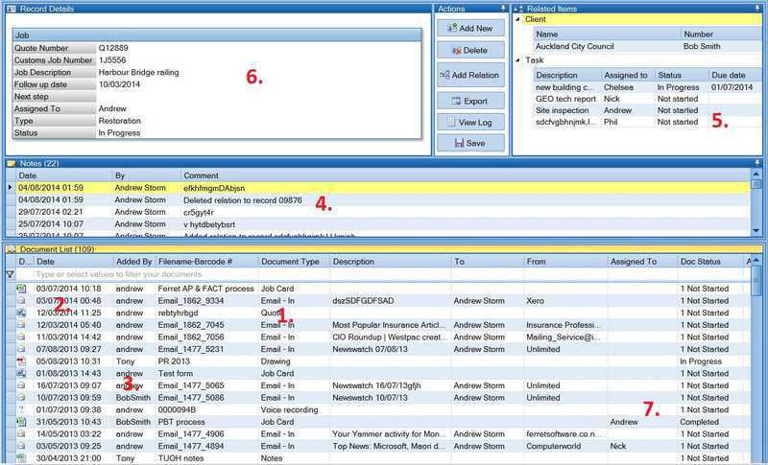The height and width of the screenshot is (465, 768).
Task: Click the Add Relation button
Action: point(468,75)
